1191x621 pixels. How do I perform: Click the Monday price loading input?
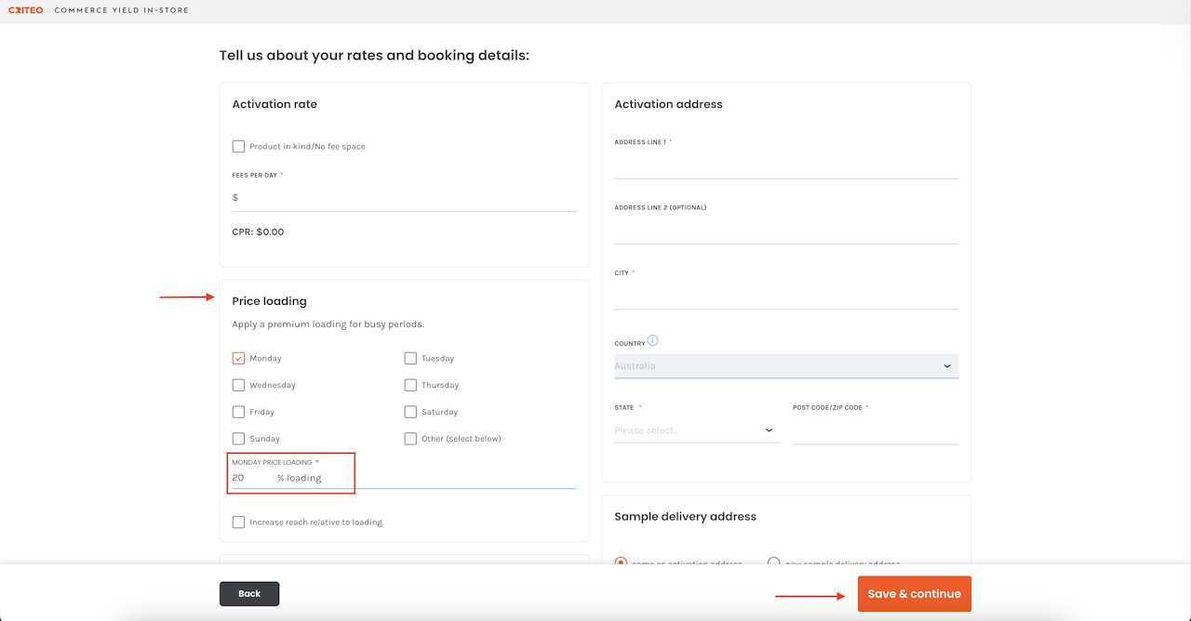253,478
